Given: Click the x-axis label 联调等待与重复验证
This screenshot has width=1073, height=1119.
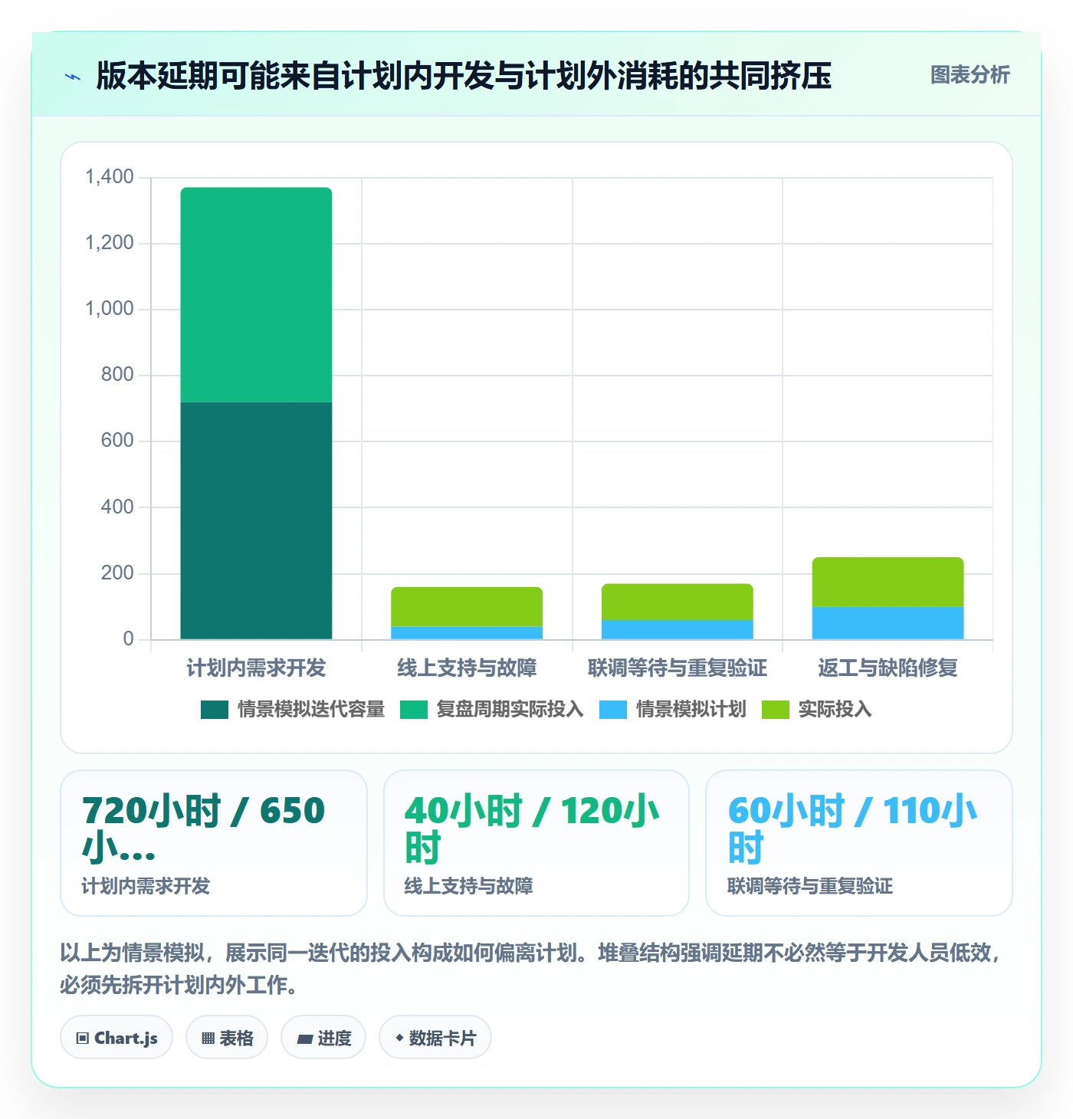Looking at the screenshot, I should 678,668.
